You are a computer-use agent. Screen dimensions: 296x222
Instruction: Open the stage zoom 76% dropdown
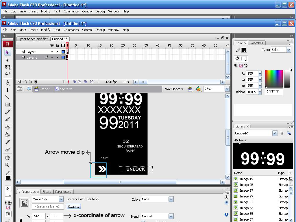(x=227, y=89)
